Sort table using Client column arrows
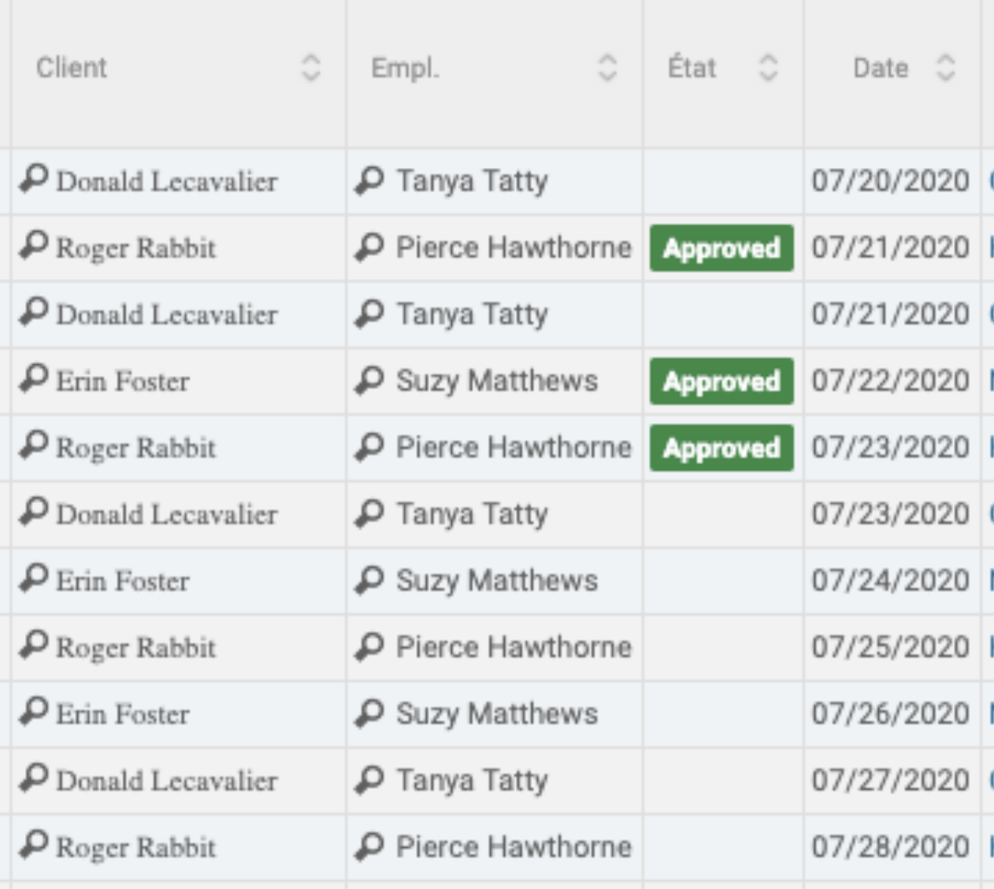 (x=311, y=68)
